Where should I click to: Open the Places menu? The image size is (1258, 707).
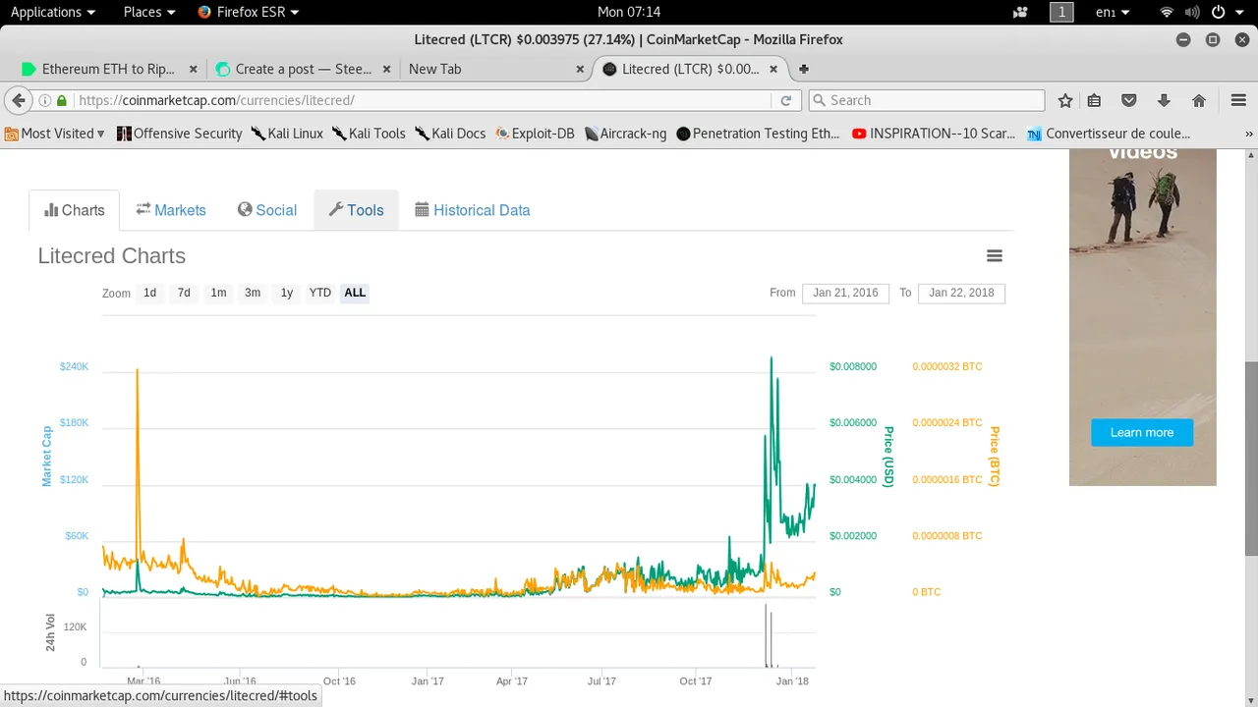tap(149, 12)
